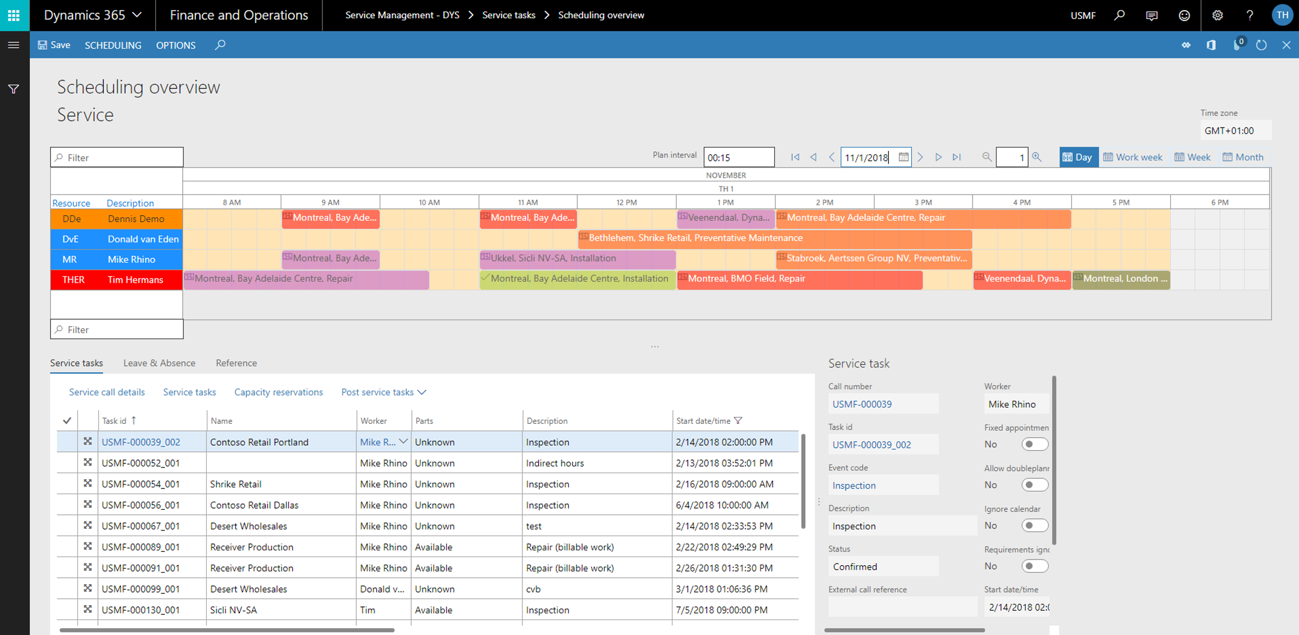
Task: Click the zoom out magnifier icon
Action: (986, 157)
